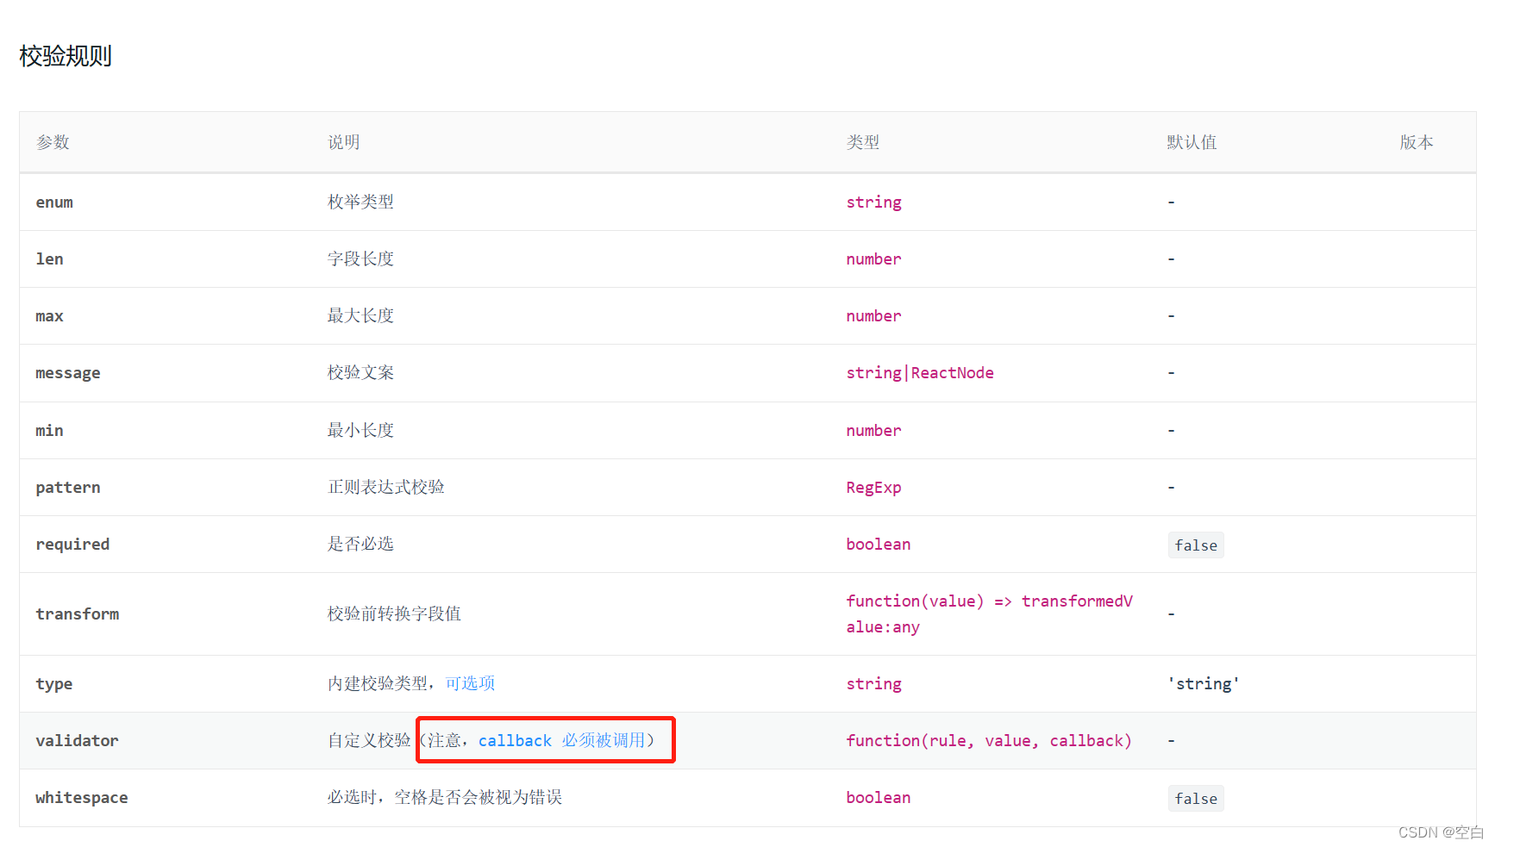Image resolution: width=1514 pixels, height=847 pixels.
Task: Click the function(value) => transformedValue type
Action: (x=990, y=614)
